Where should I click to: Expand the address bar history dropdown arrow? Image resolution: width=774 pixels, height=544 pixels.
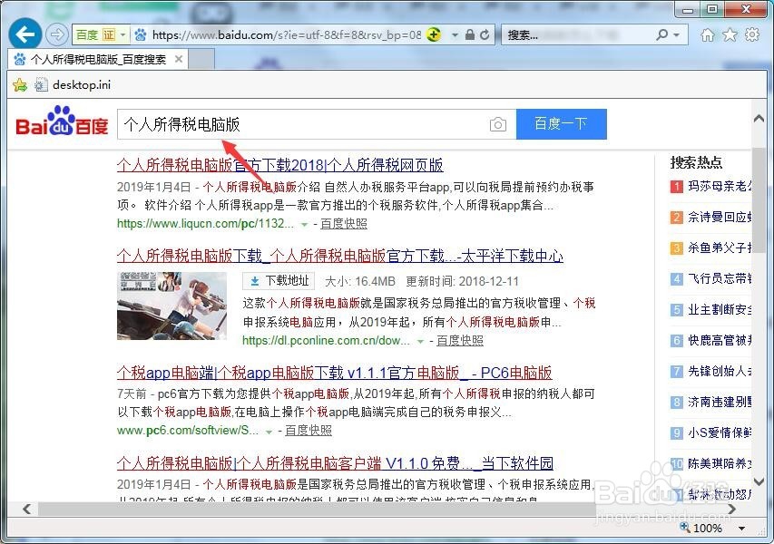tap(456, 35)
